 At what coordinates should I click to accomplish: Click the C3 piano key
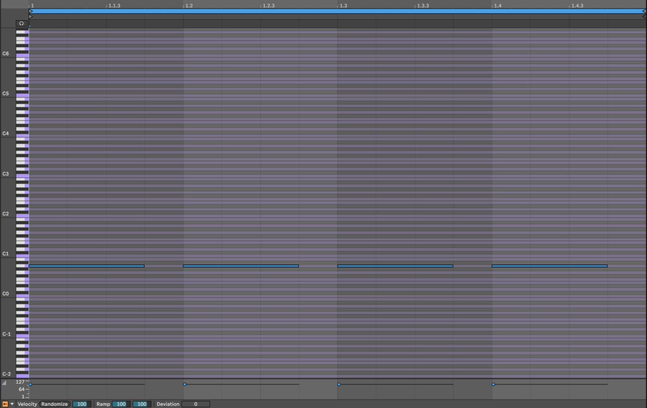(22, 176)
